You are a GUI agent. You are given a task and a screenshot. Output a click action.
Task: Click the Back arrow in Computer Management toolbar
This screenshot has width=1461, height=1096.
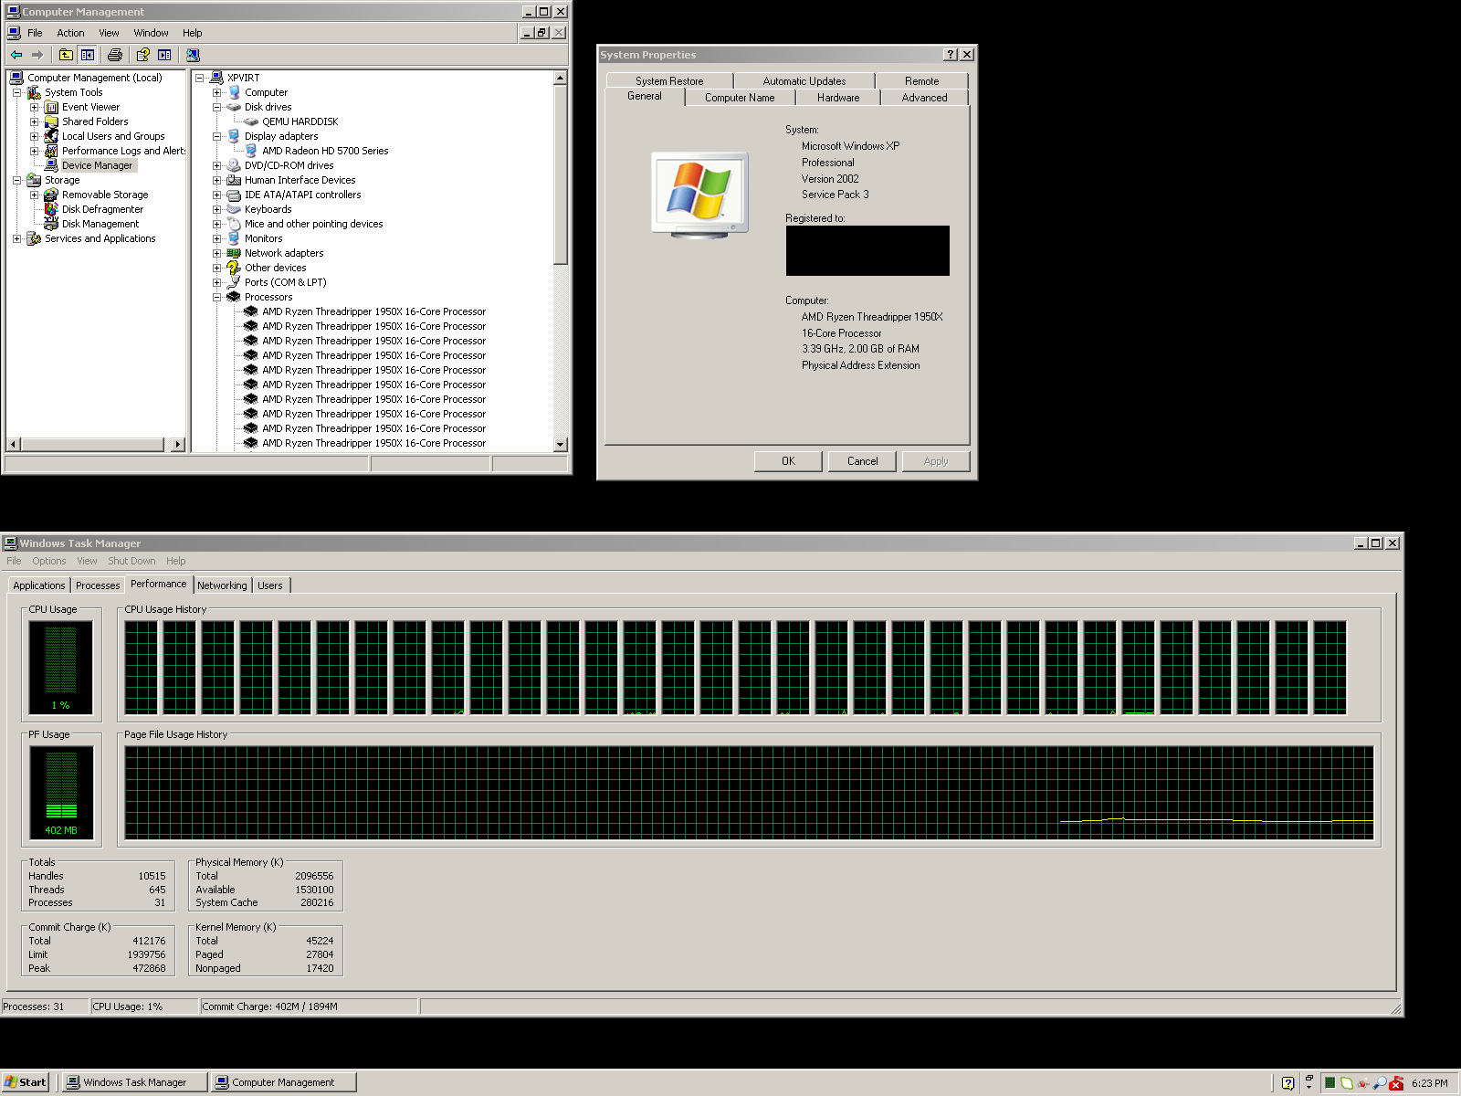tap(16, 55)
